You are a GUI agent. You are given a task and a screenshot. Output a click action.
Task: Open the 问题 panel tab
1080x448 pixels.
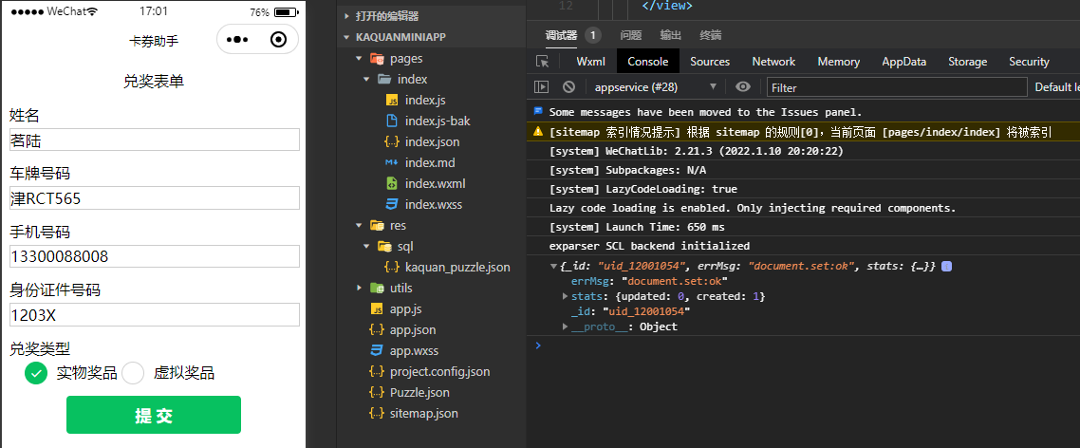[631, 35]
